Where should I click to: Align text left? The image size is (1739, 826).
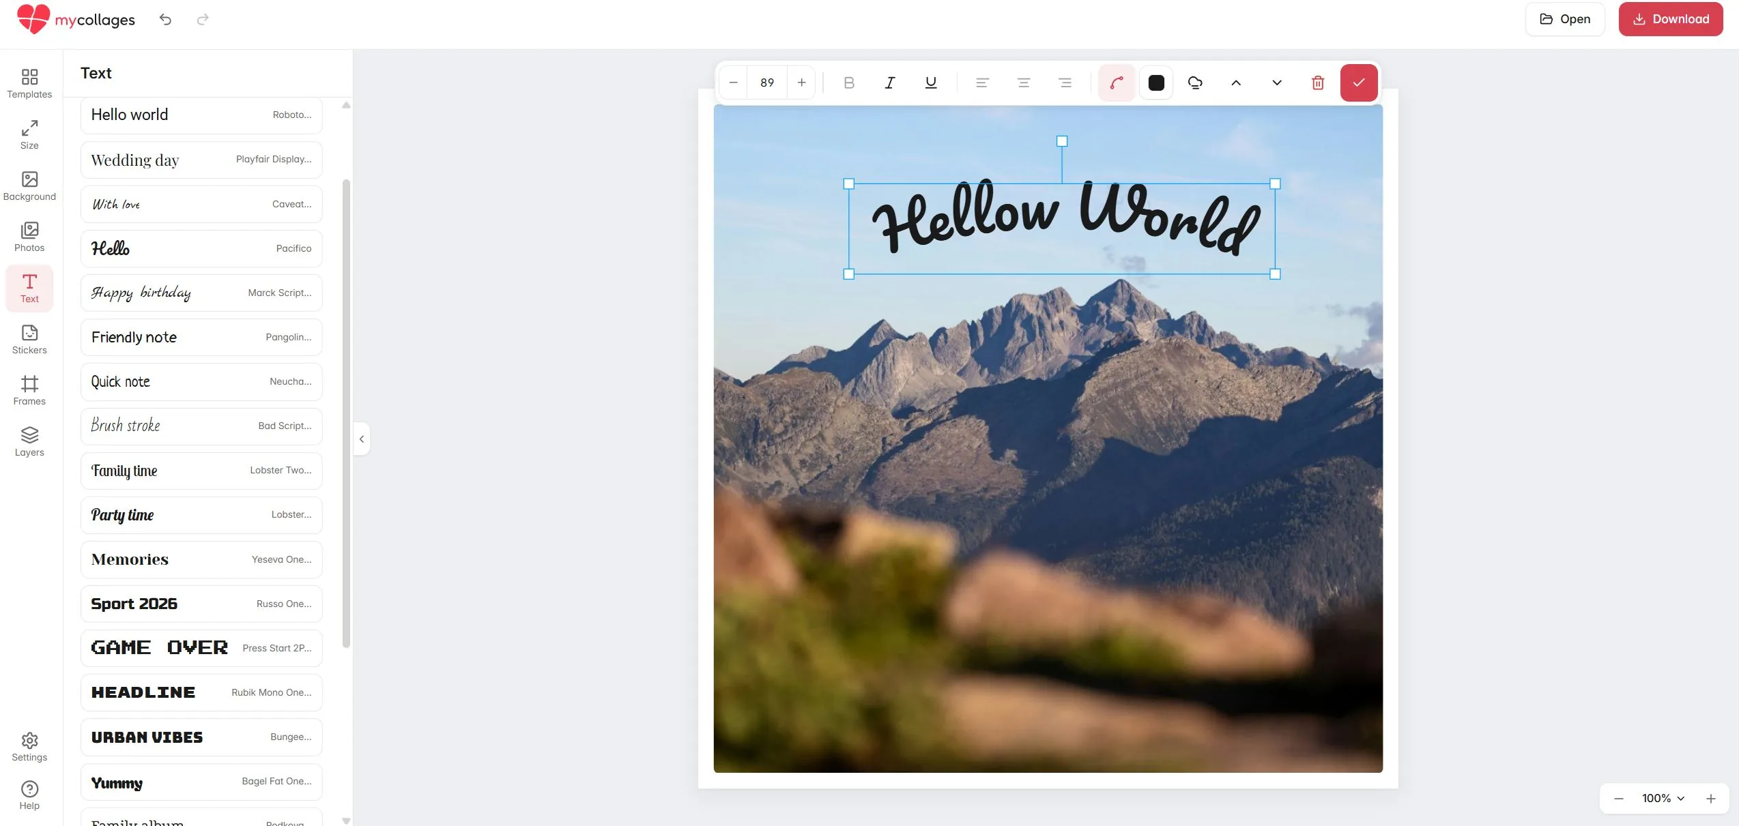(x=983, y=83)
